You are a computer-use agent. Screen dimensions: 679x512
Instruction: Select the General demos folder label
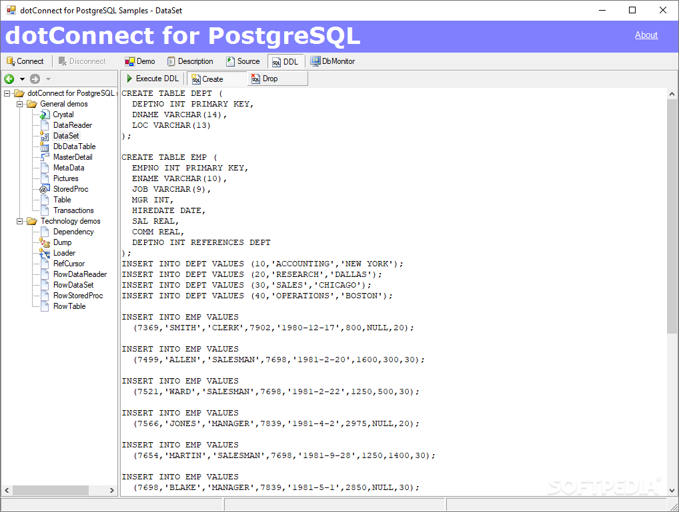point(63,105)
